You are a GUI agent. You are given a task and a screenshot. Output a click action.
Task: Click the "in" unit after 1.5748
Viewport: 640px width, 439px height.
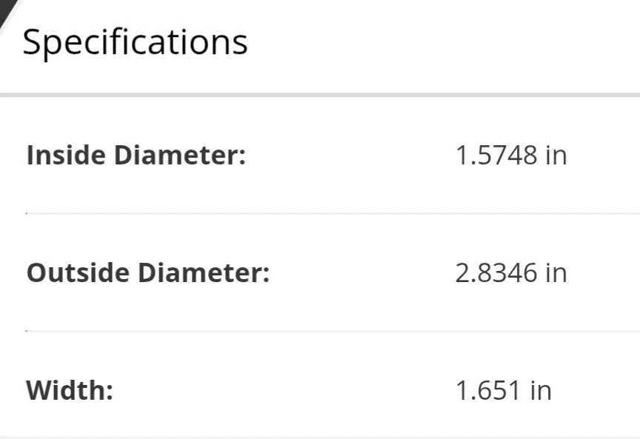[556, 156]
